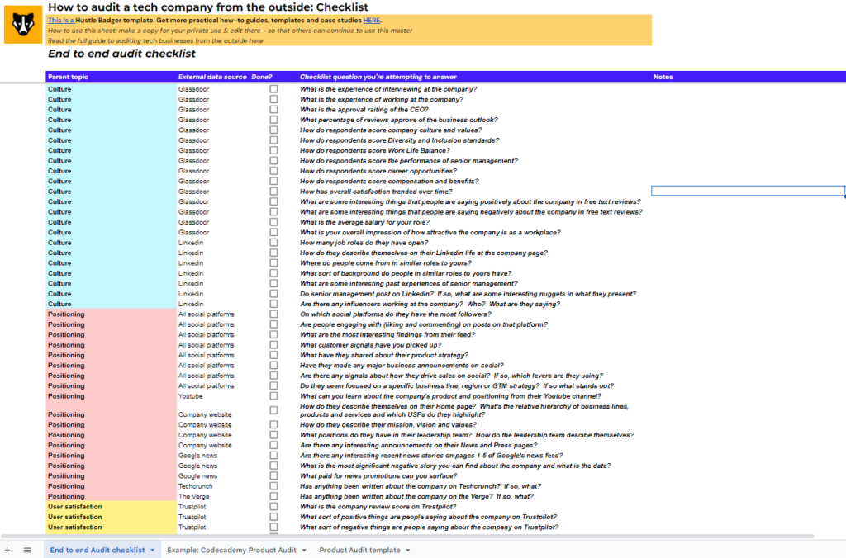
Task: Tick checkbox for career opportunities question
Action: (x=274, y=171)
